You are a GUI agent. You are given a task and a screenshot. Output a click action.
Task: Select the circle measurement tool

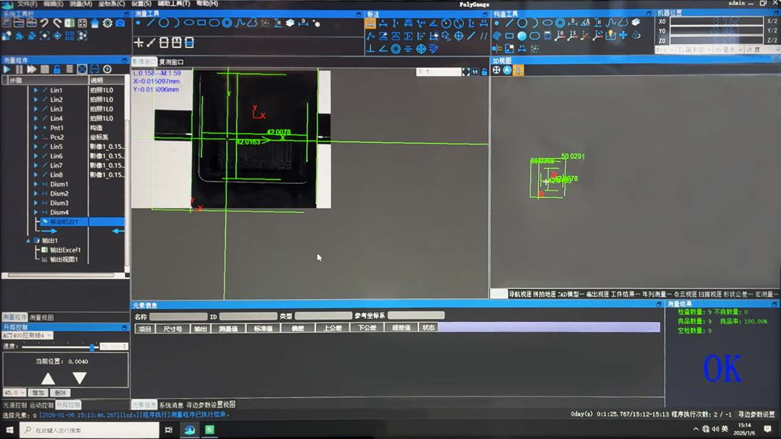click(x=164, y=23)
